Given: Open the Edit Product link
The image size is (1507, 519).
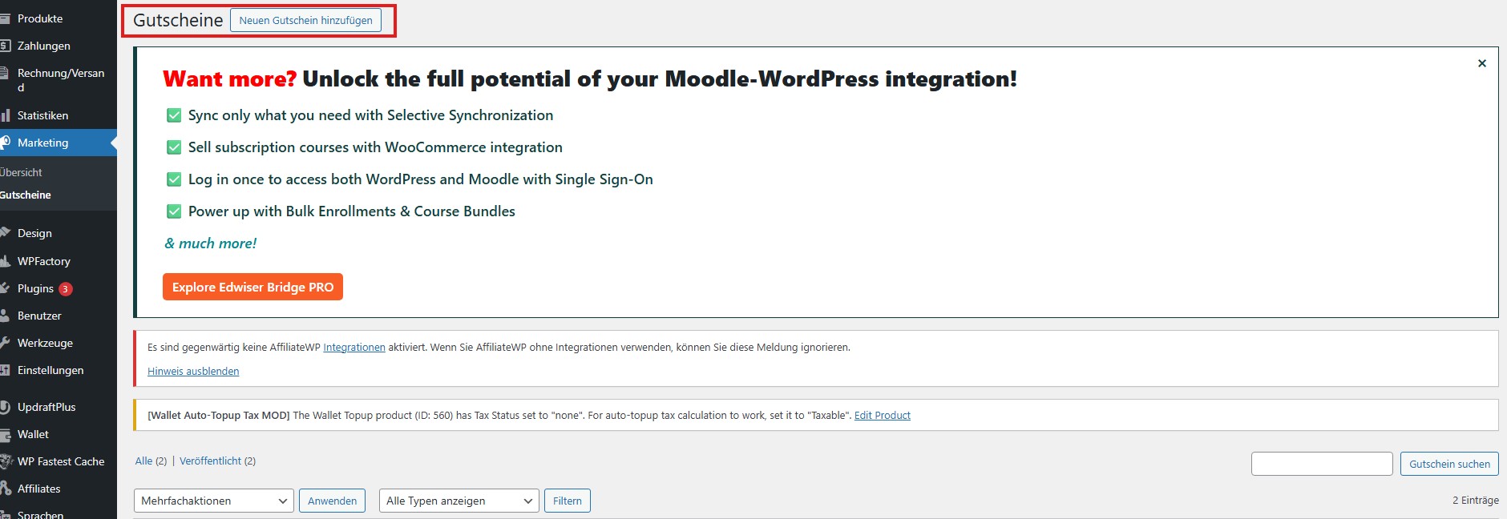Looking at the screenshot, I should click(x=883, y=416).
